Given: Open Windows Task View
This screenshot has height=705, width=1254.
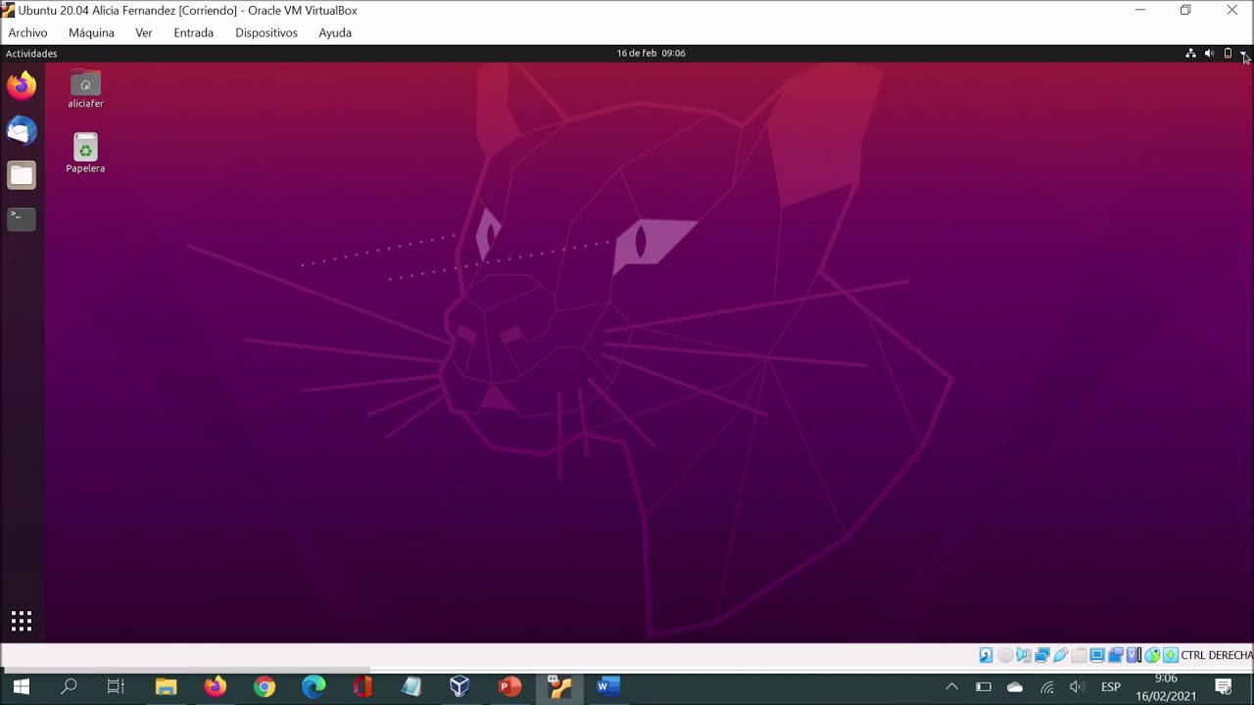Looking at the screenshot, I should [x=116, y=686].
